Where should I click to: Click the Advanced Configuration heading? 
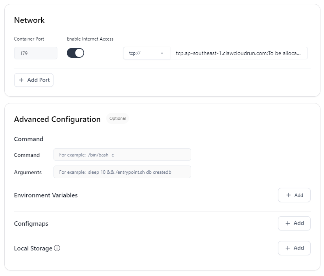57,120
